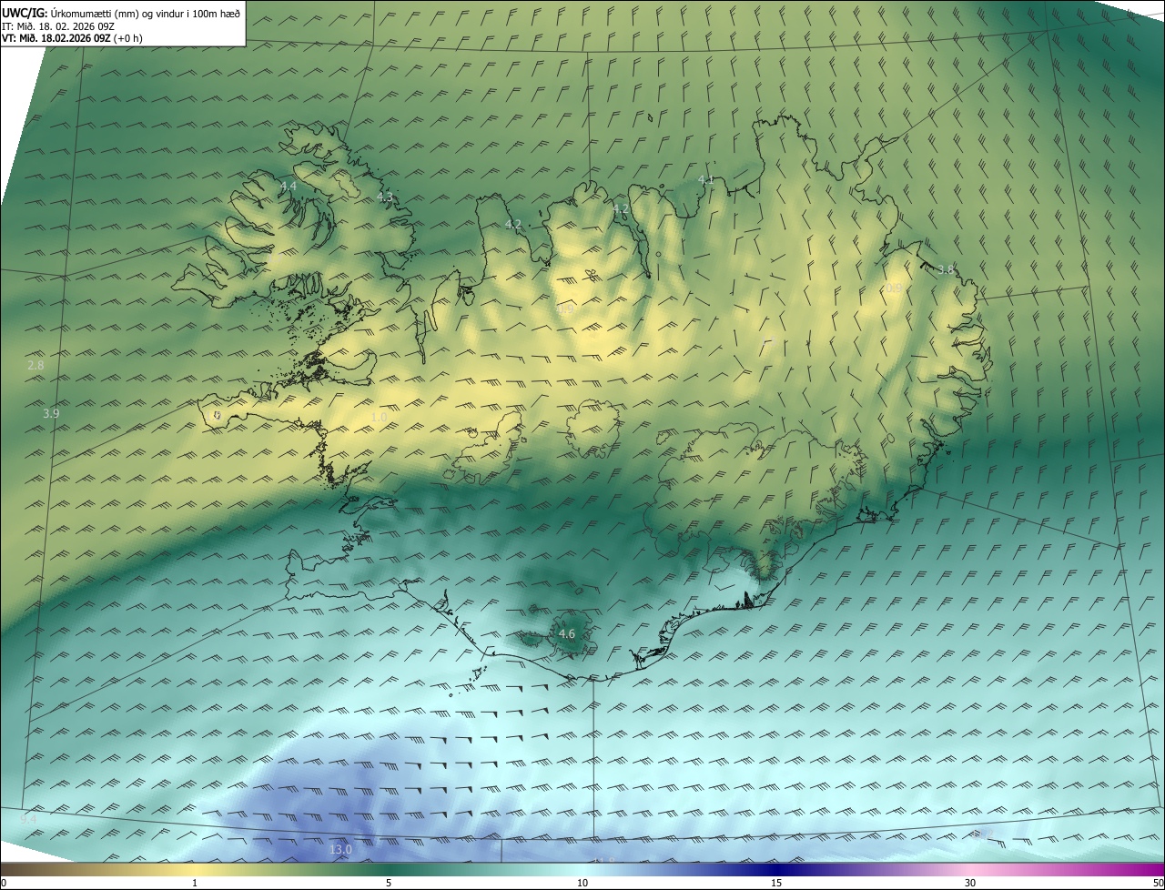Click the brown segment of the color scale

click(x=36, y=869)
